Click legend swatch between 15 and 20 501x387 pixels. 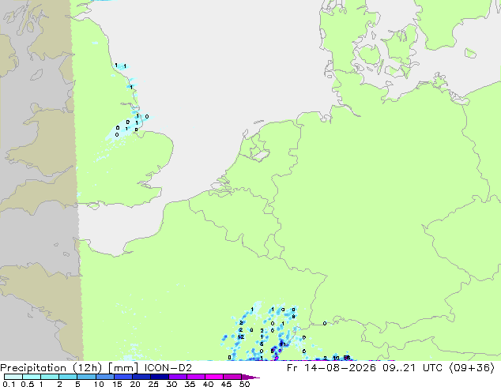pos(122,377)
